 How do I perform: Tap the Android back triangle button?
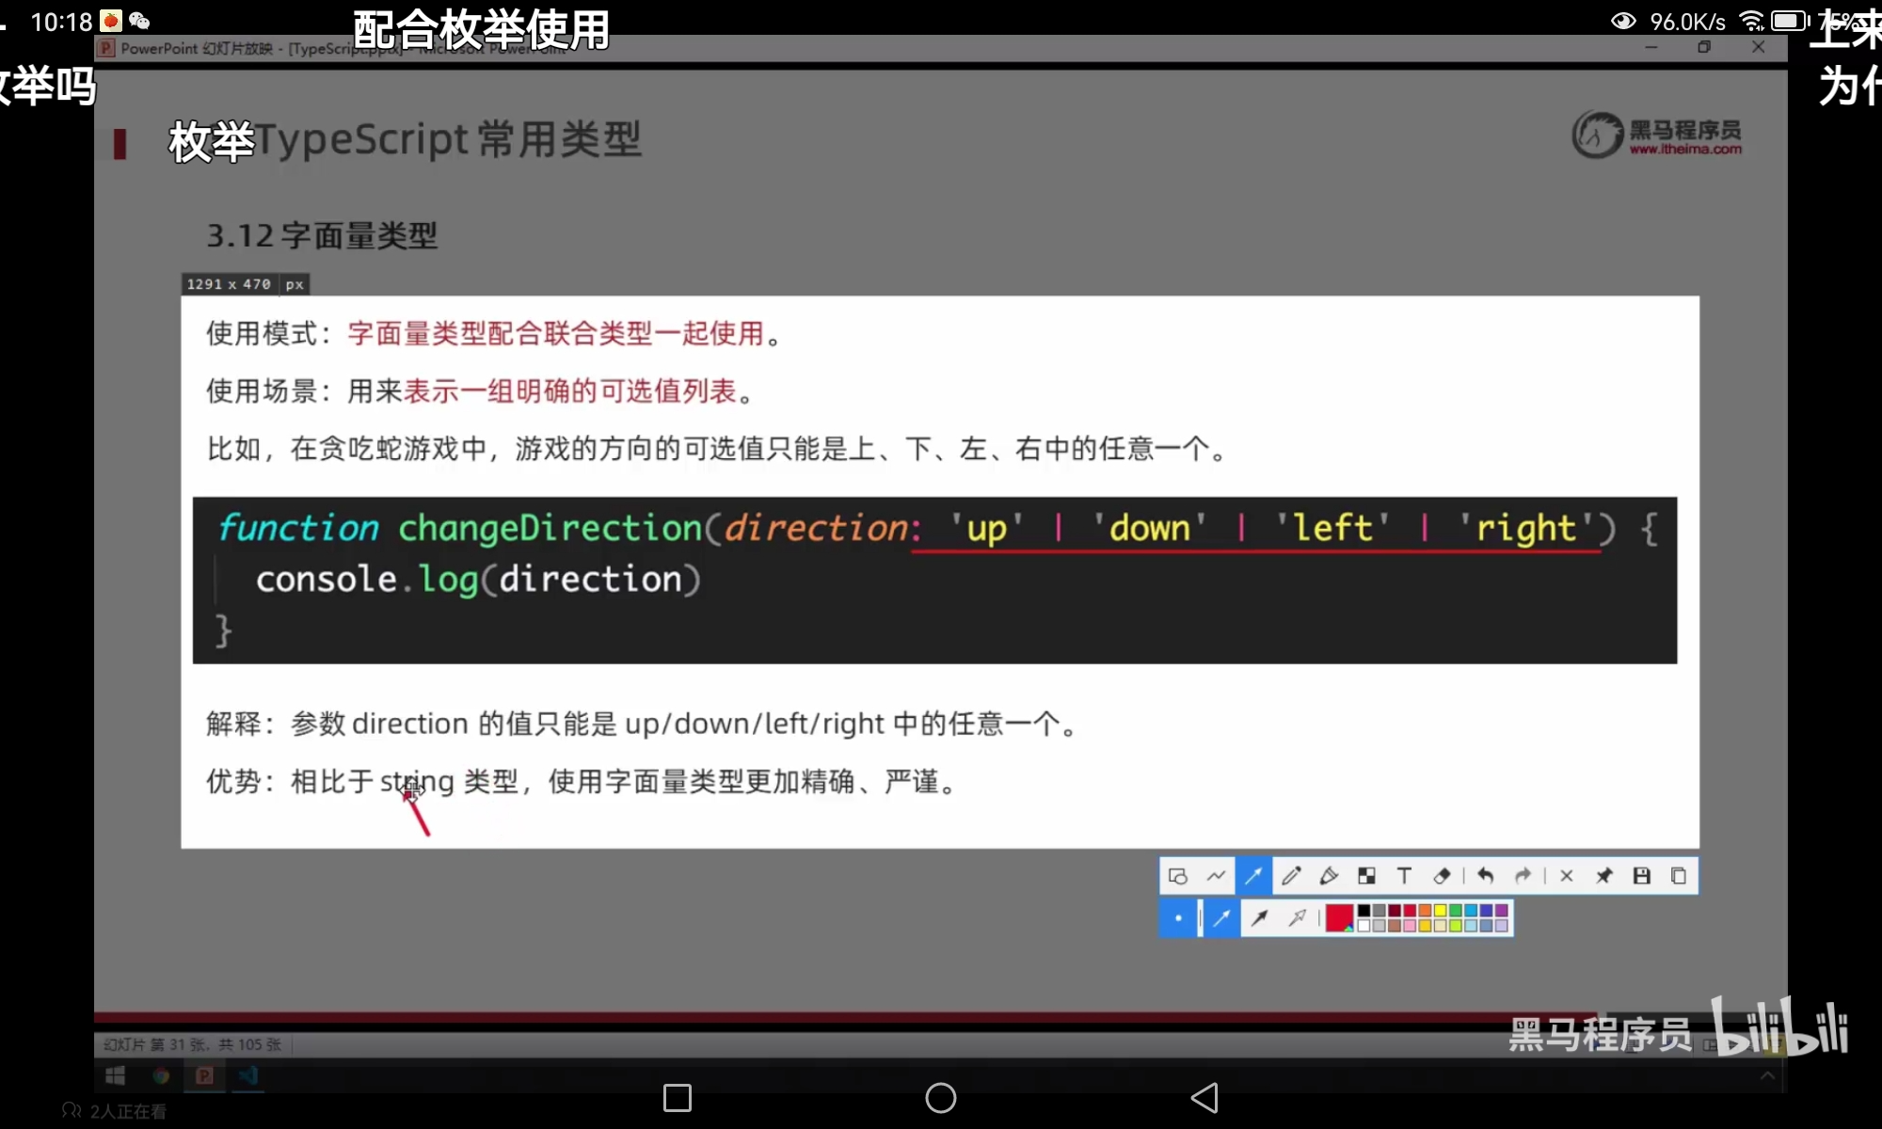[x=1204, y=1097]
